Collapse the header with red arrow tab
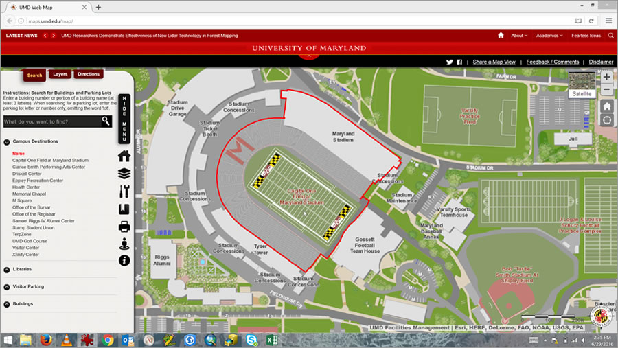Viewport: 618px width, 348px height. (x=309, y=56)
